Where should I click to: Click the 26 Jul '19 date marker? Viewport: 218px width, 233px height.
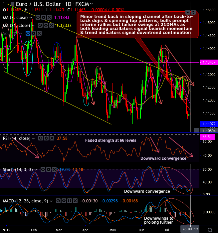190,229
